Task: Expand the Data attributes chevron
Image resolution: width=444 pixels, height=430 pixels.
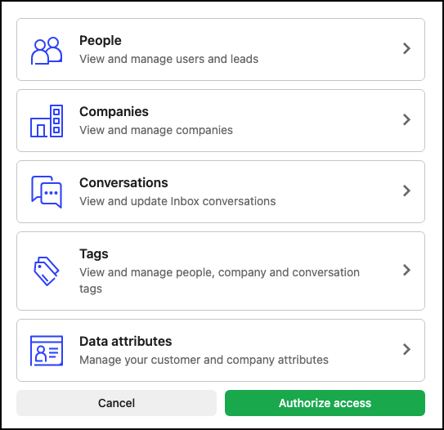Action: tap(406, 349)
